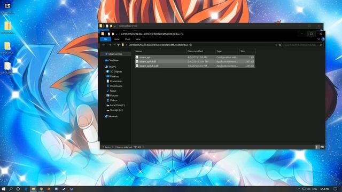Launch Google Chrome from the taskbar
342x192 pixels.
(x=41, y=189)
